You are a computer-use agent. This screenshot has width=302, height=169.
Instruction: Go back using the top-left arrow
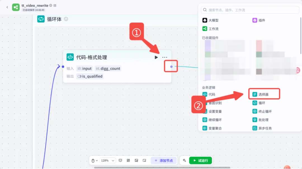point(7,7)
